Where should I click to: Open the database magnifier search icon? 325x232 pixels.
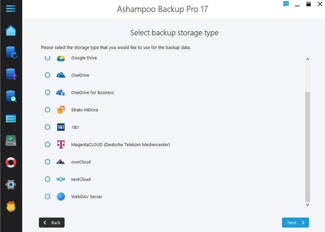[x=11, y=96]
